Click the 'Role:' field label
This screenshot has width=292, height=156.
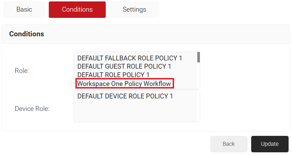tap(22, 71)
